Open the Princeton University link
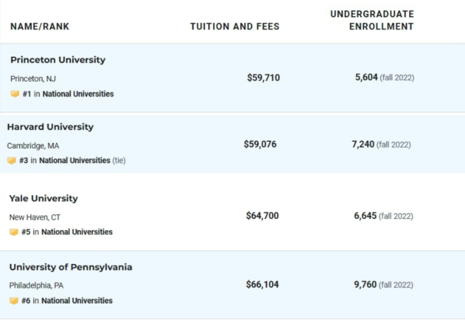This screenshot has height=320, width=465. point(58,60)
